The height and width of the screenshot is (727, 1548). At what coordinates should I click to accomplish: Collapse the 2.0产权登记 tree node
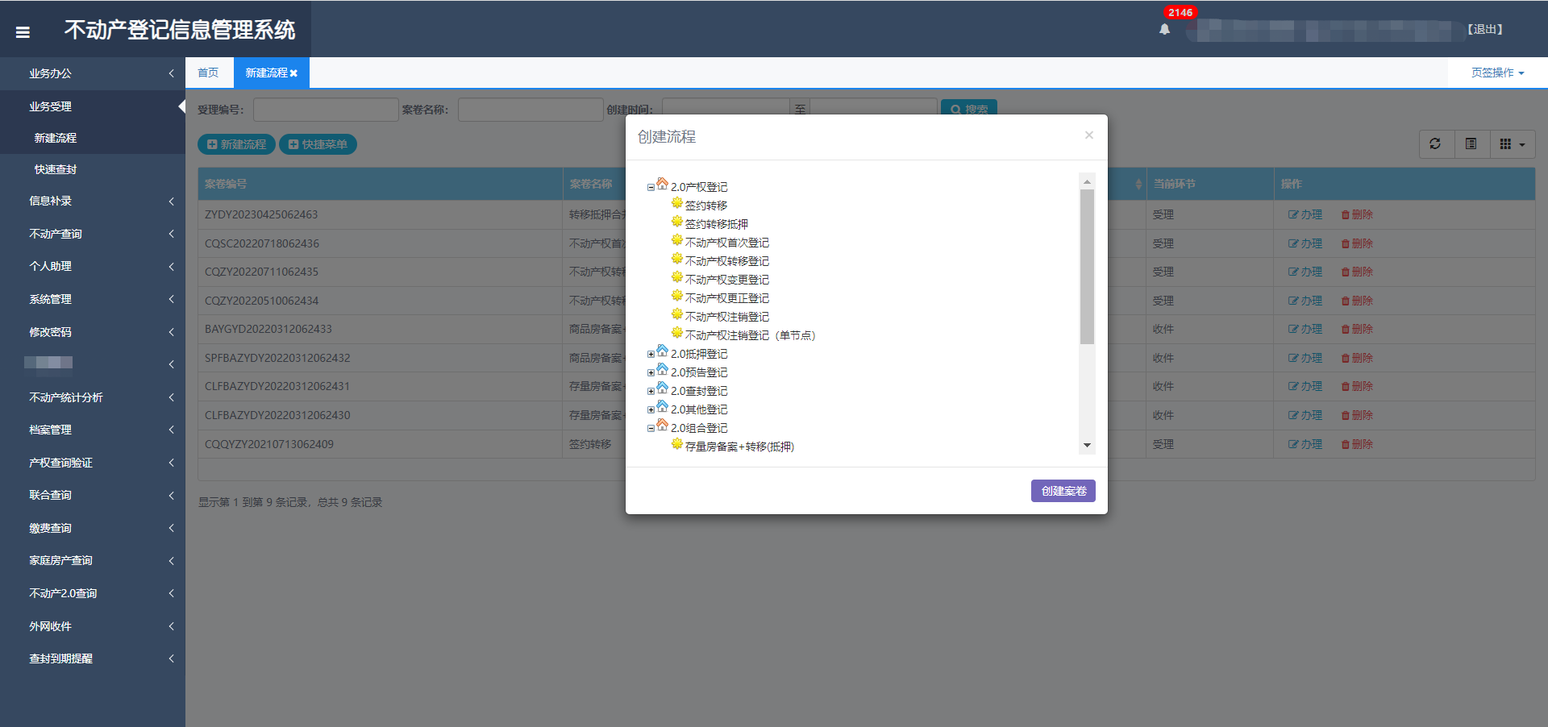coord(651,187)
